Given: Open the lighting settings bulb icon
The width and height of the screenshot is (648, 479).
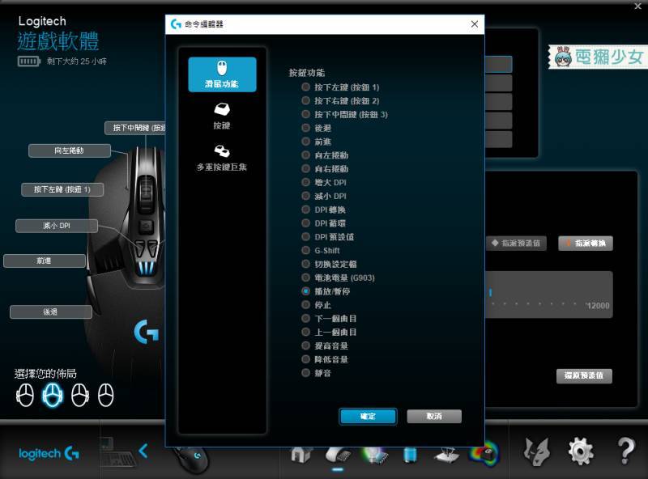Looking at the screenshot, I should (x=375, y=455).
